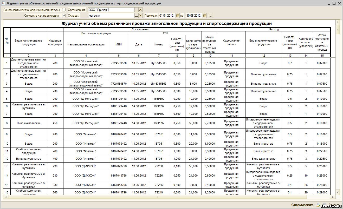Viewport: 343px width, 209px height.
Task: Select row 9 quantity cell 11,000
Action: click(x=193, y=134)
